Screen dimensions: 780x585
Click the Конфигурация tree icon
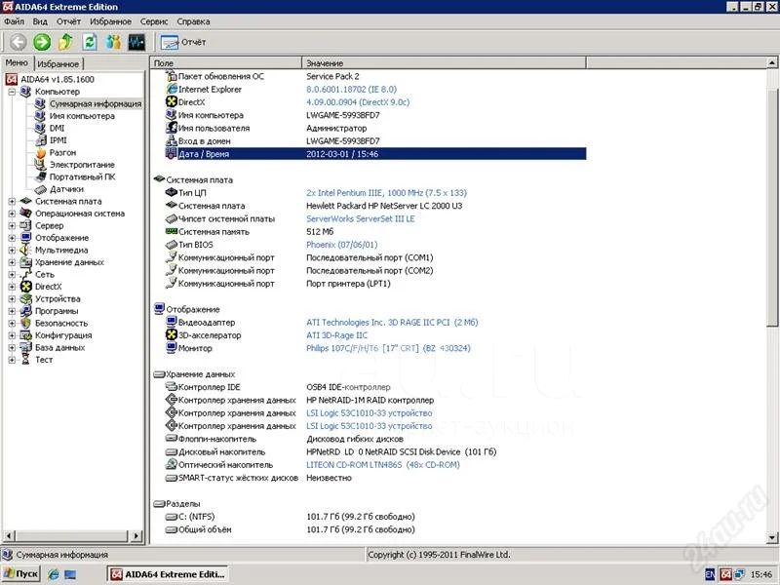pyautogui.click(x=26, y=335)
